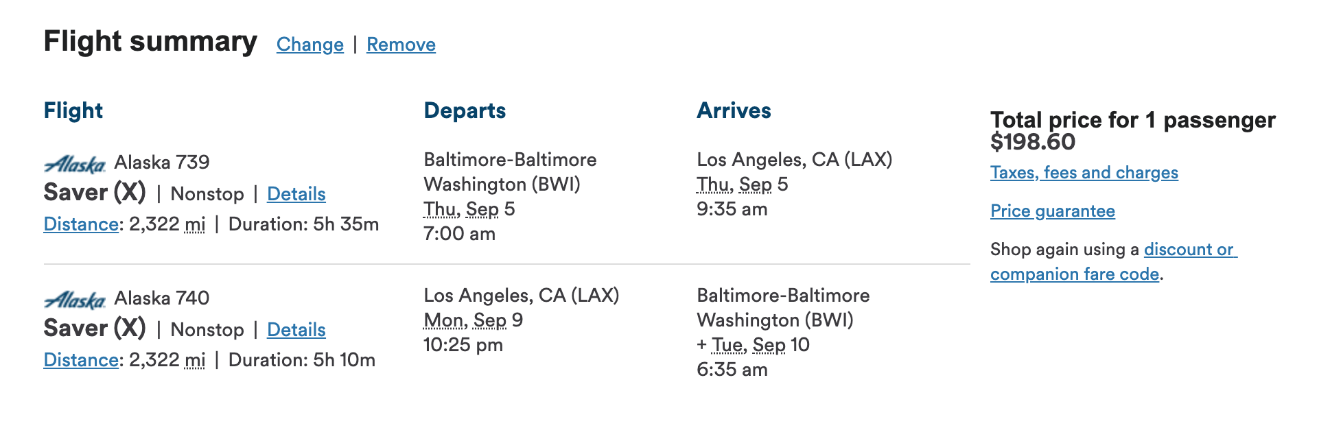Open Taxes, fees and charges
The width and height of the screenshot is (1330, 428).
pyautogui.click(x=1084, y=173)
